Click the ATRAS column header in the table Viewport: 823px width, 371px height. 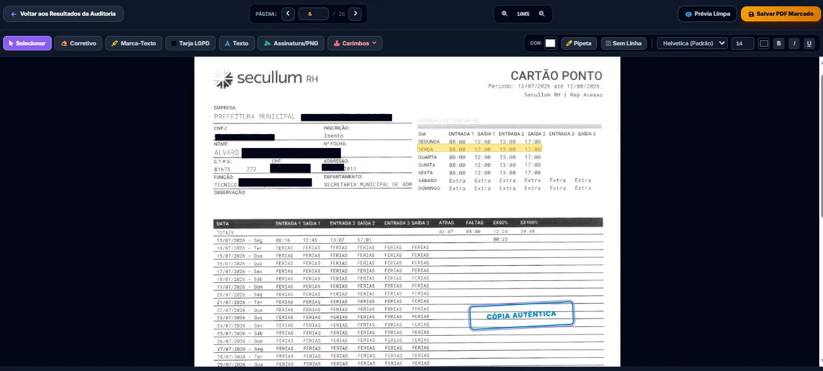pyautogui.click(x=446, y=224)
